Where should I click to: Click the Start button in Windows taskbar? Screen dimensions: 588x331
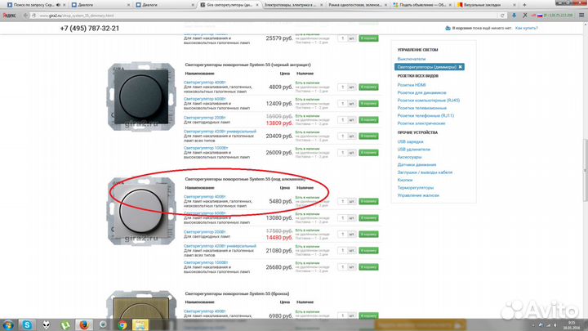click(8, 324)
